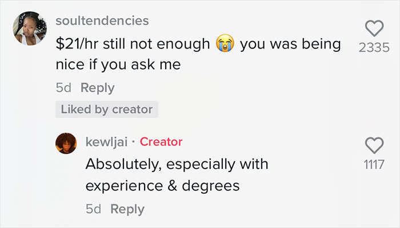Click the 'experience & degrees' text

click(163, 186)
